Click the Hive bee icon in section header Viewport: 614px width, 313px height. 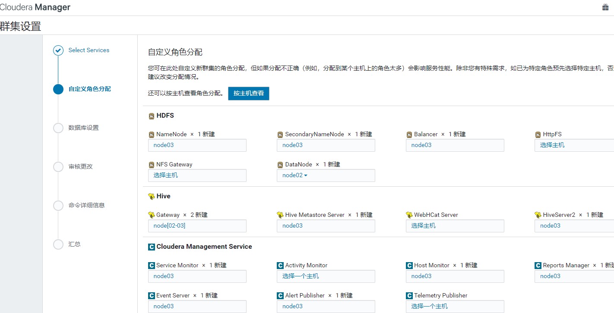click(x=151, y=196)
